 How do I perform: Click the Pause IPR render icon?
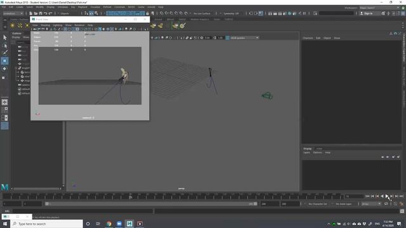[x=304, y=13]
